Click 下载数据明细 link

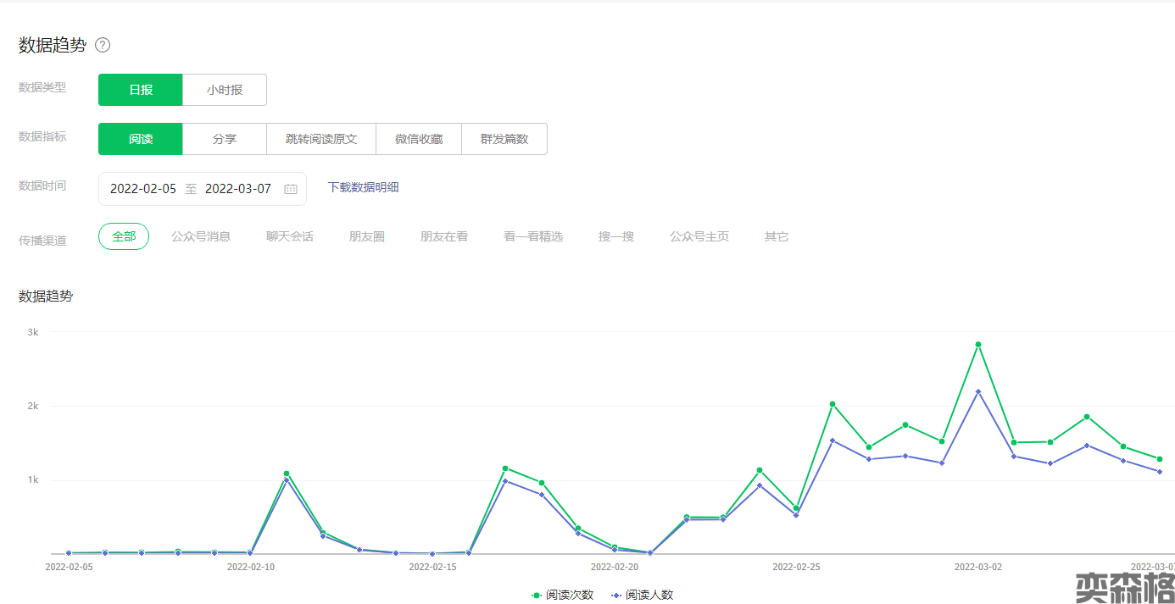pyautogui.click(x=363, y=187)
